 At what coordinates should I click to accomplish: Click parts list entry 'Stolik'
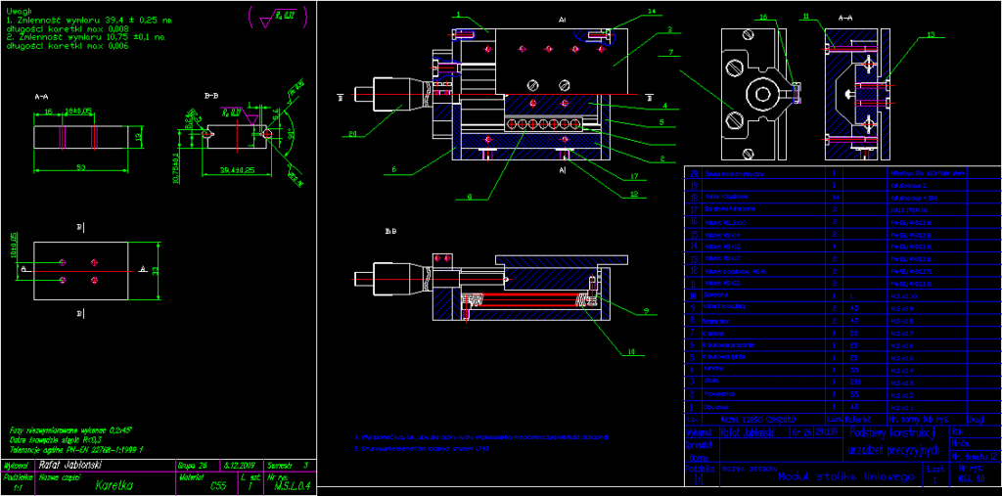pyautogui.click(x=712, y=382)
